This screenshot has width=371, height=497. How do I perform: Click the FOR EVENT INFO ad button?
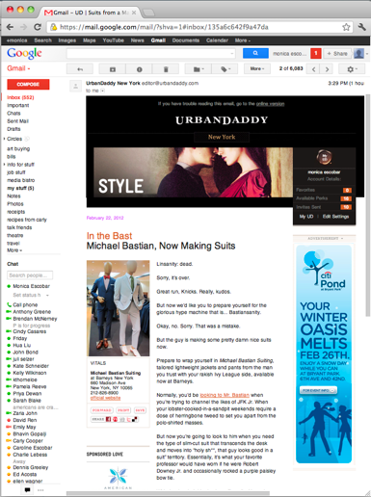tap(318, 390)
